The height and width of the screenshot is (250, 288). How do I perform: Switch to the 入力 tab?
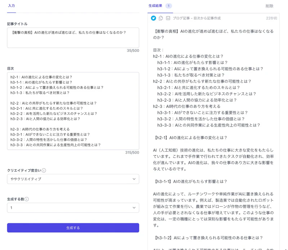tap(11, 6)
